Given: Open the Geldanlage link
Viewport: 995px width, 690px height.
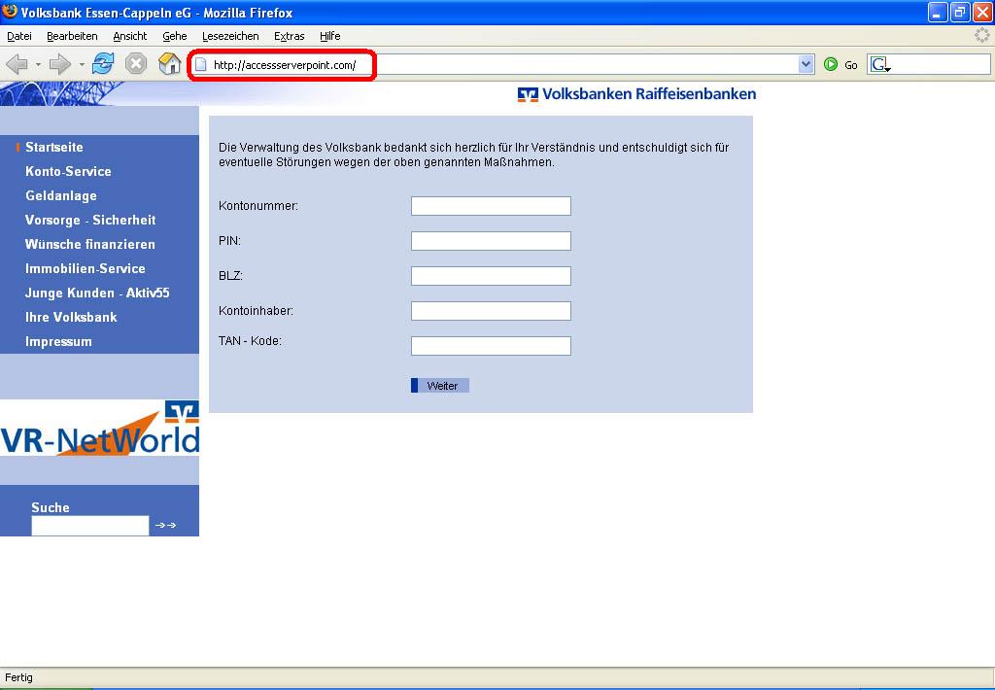Looking at the screenshot, I should point(61,195).
